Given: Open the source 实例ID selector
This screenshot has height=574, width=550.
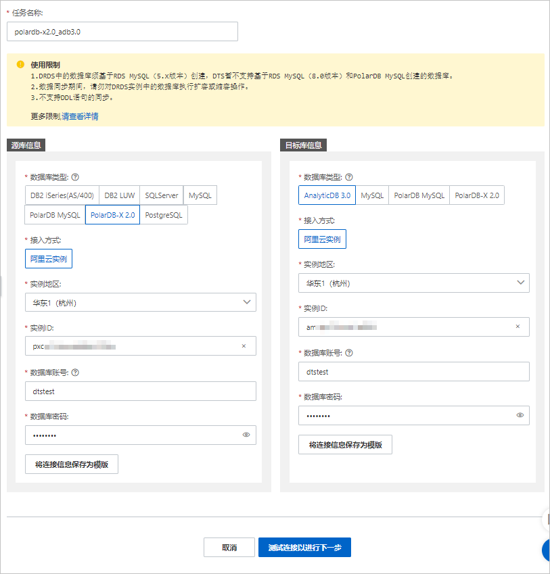Looking at the screenshot, I should click(x=141, y=346).
